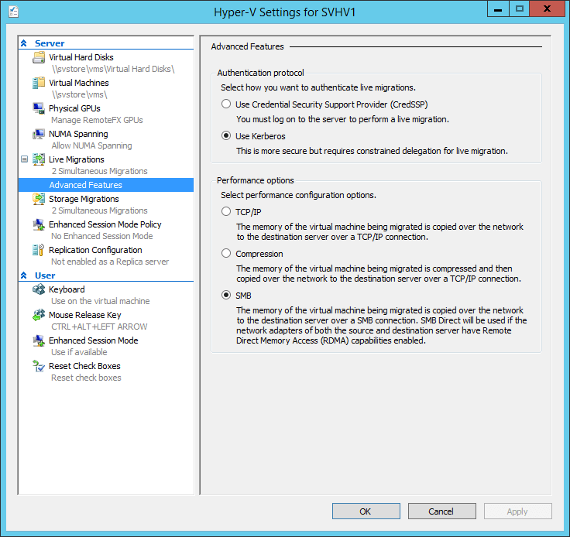The width and height of the screenshot is (570, 537).
Task: Click the Virtual Machines icon
Action: tap(39, 83)
